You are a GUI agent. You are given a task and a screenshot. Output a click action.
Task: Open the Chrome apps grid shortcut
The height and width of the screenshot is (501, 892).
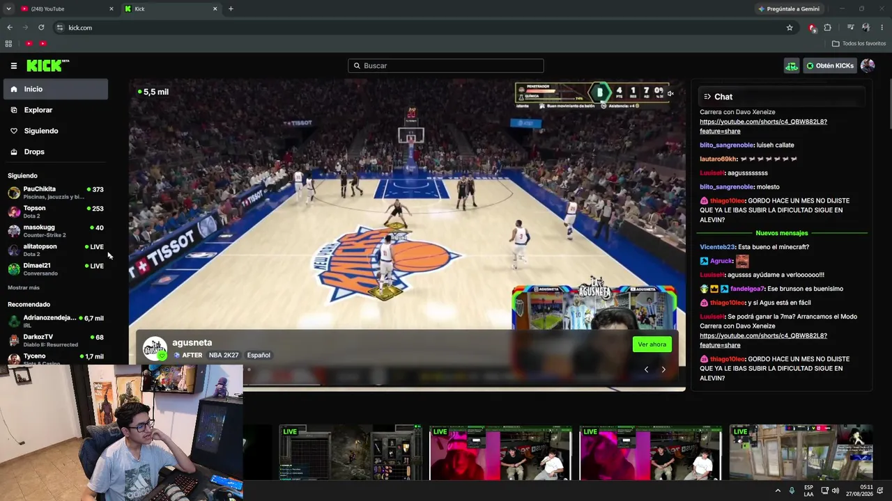pyautogui.click(x=8, y=44)
